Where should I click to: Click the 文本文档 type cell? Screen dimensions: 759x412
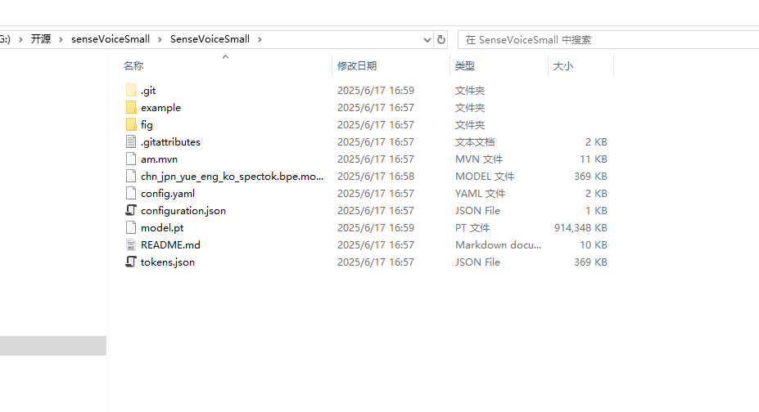(474, 142)
